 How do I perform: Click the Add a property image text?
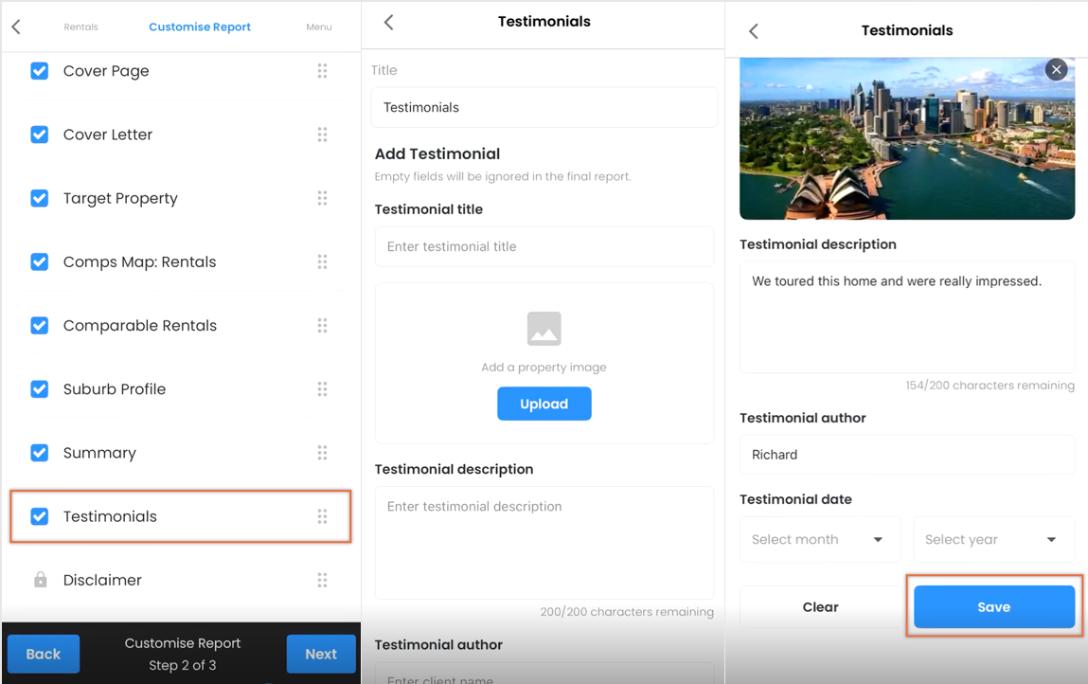pyautogui.click(x=544, y=368)
